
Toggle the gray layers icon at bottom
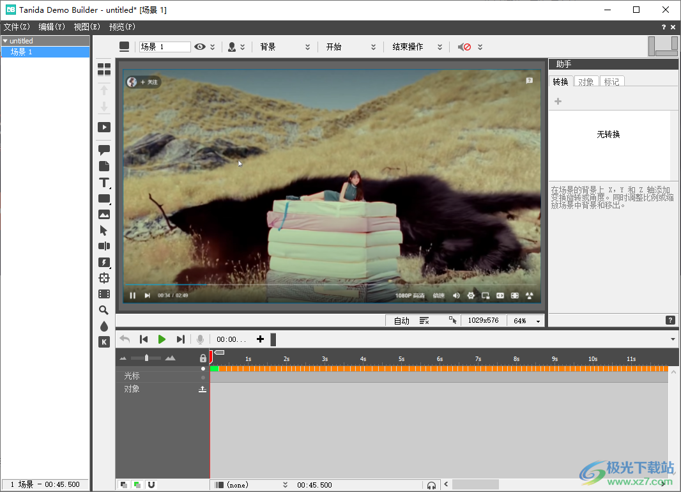click(124, 484)
